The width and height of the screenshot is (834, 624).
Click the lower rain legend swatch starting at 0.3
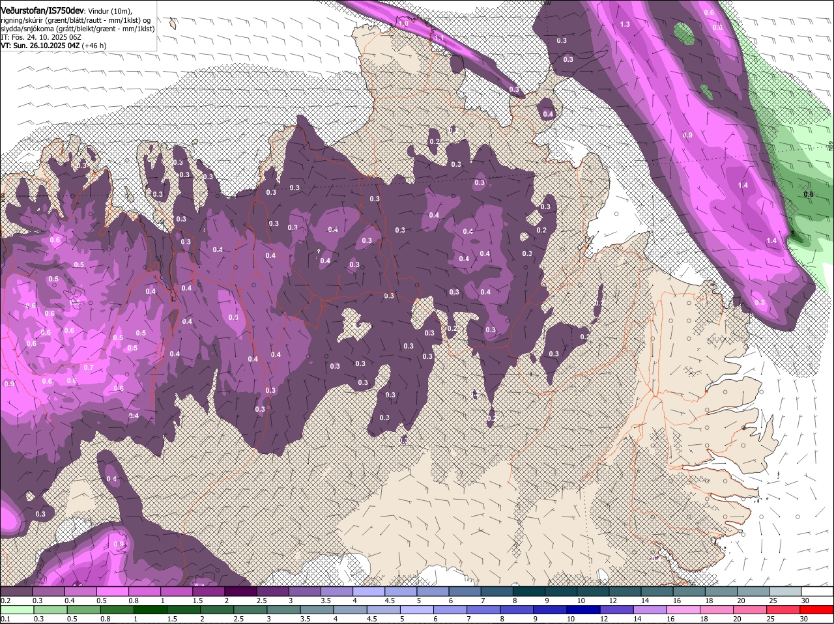[51, 609]
